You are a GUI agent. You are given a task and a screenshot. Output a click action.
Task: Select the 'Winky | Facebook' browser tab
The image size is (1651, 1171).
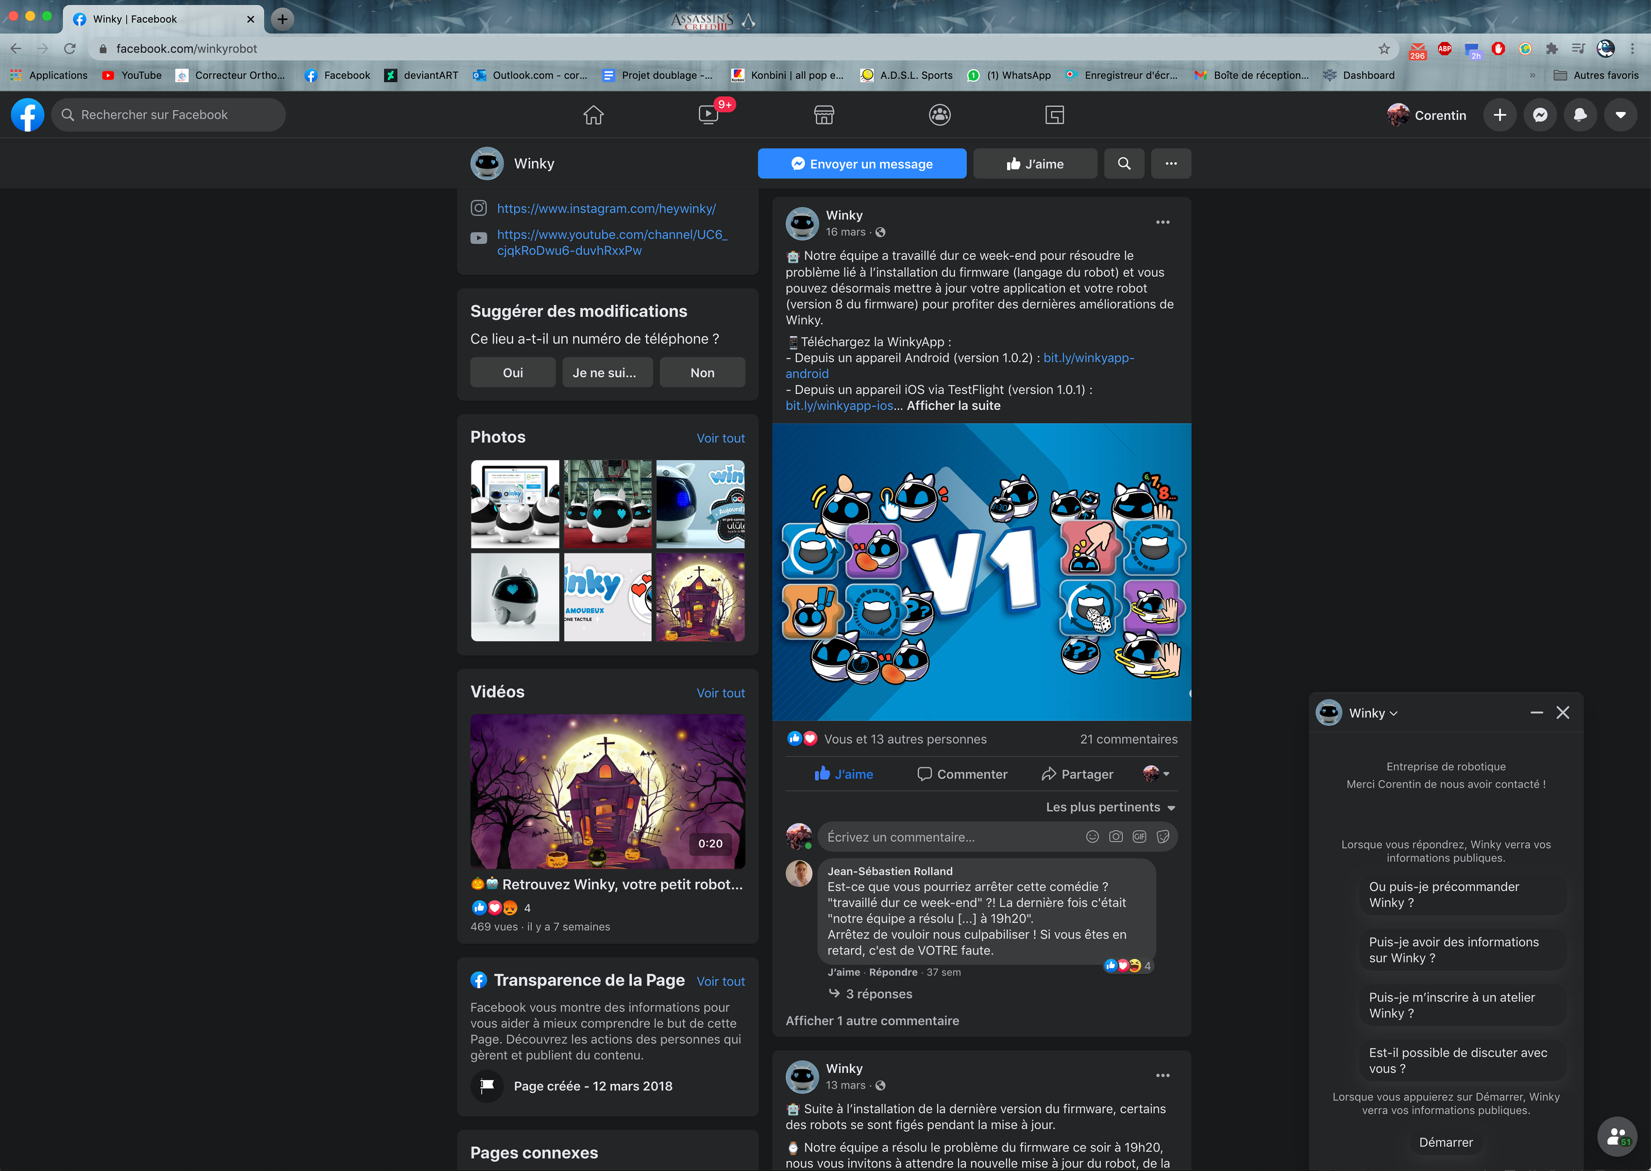point(163,19)
